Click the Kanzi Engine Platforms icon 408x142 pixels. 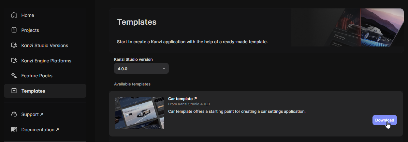pyautogui.click(x=14, y=60)
